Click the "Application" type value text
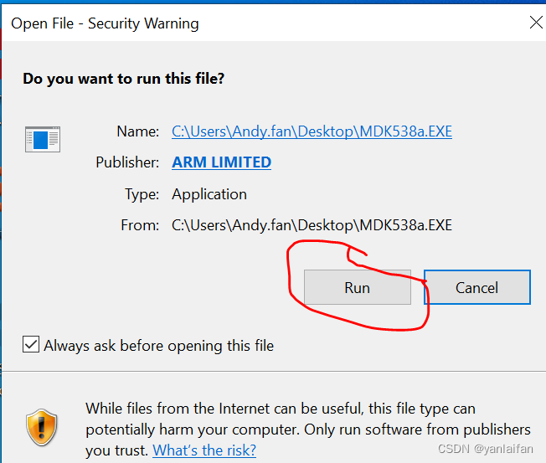Image resolution: width=546 pixels, height=463 pixels. tap(209, 194)
